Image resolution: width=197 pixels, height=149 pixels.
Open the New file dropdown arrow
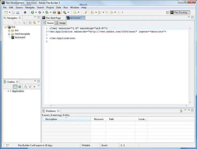tap(9, 12)
